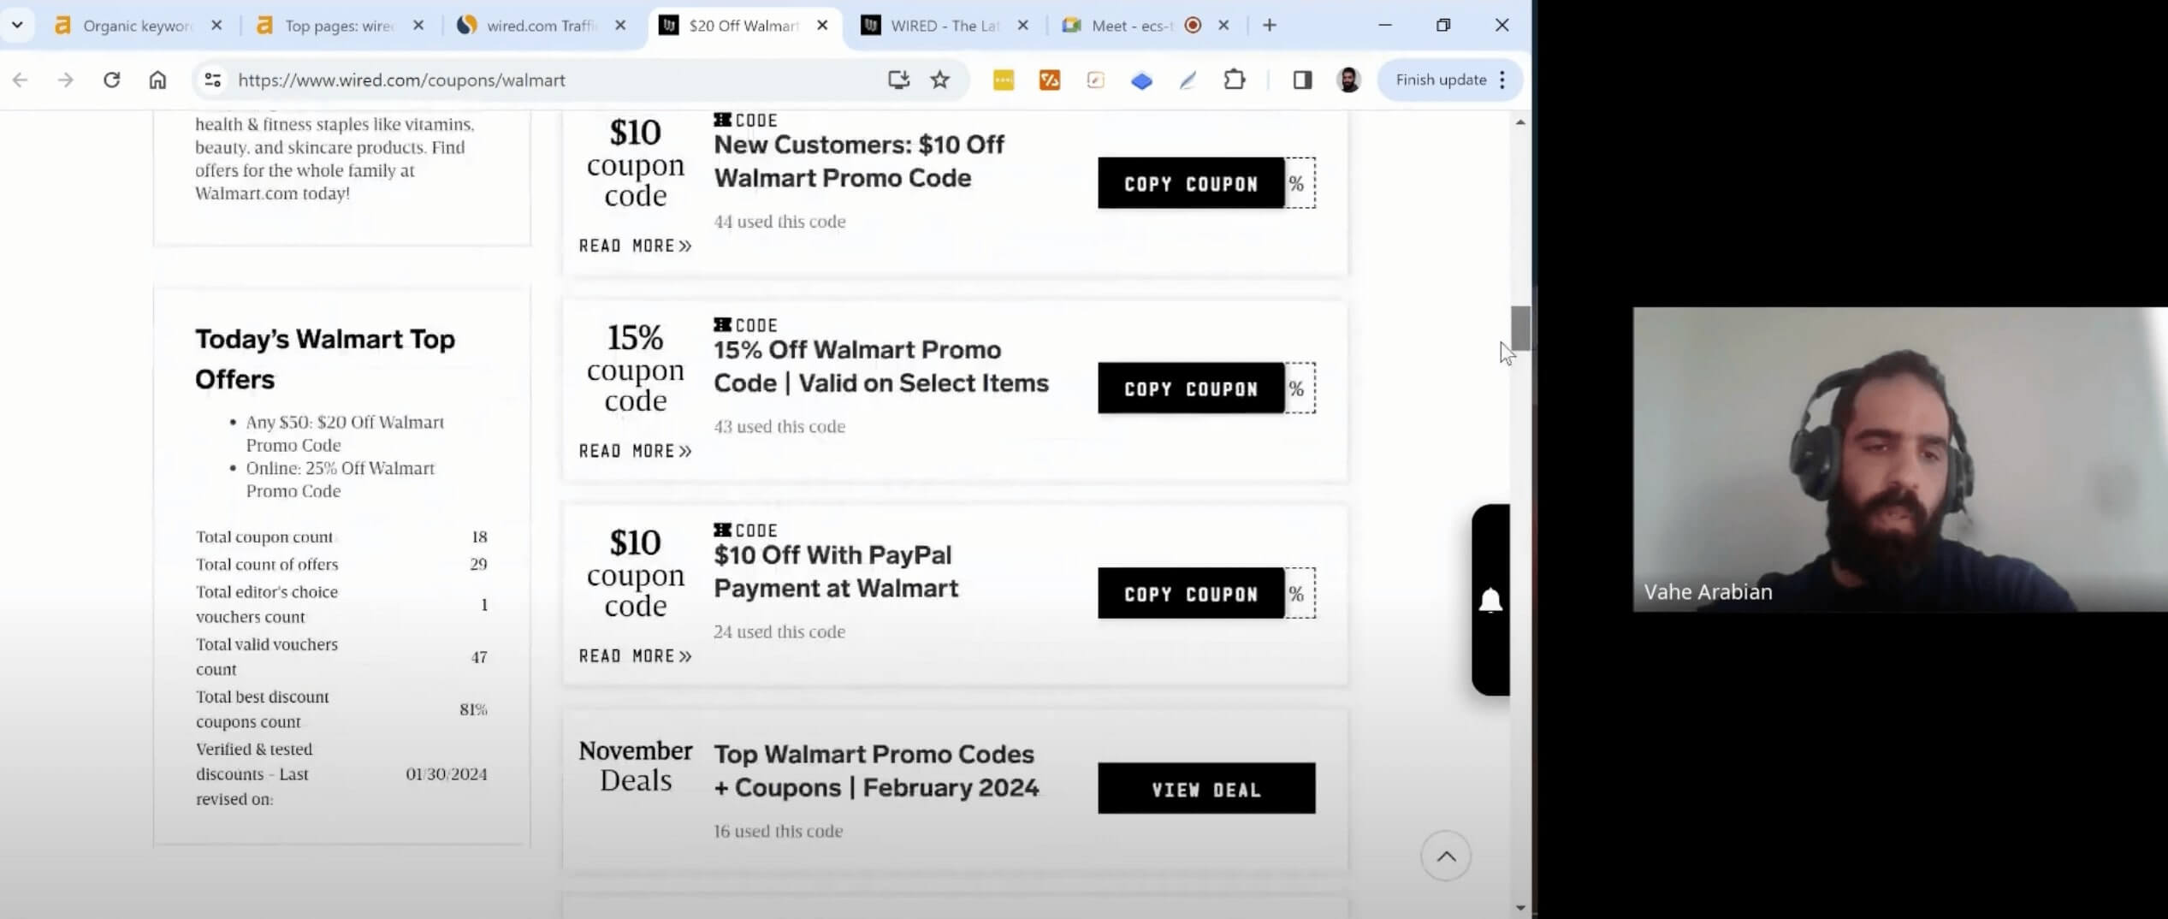Open the tab search dropdown arrow
Image resolution: width=2168 pixels, height=919 pixels.
(x=17, y=25)
